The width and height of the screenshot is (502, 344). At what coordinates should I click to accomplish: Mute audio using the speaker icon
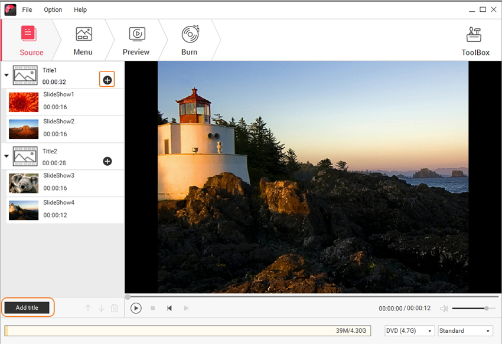point(444,308)
